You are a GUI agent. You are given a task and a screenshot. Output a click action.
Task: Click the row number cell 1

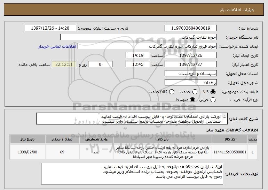point(253,152)
